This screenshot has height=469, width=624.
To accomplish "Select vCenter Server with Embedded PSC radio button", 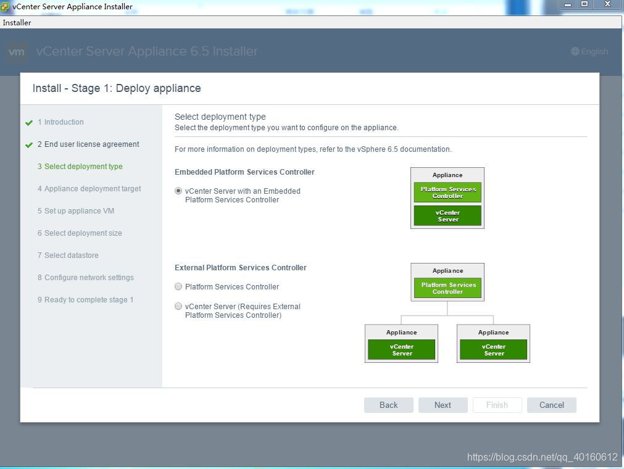I will point(178,191).
